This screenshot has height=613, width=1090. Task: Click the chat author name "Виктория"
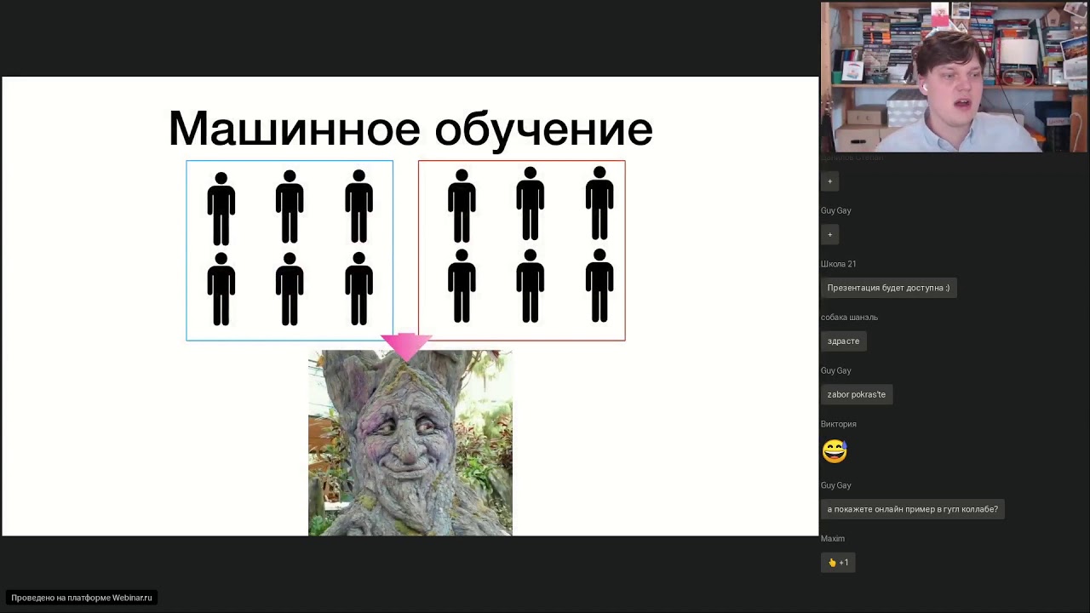839,424
